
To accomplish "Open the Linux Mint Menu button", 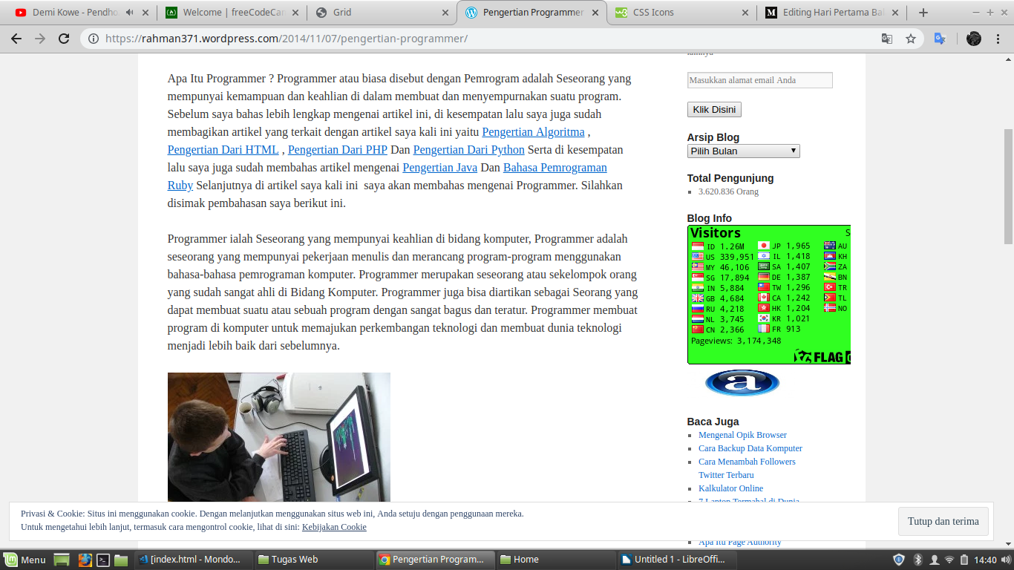I will click(25, 560).
